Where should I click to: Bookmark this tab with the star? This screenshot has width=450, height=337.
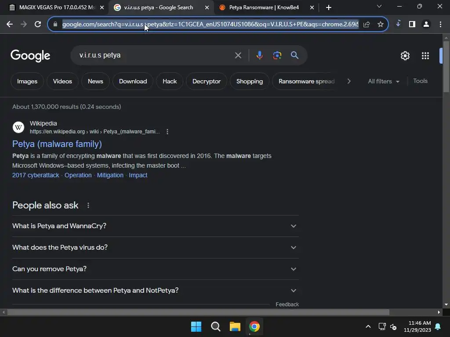(381, 25)
